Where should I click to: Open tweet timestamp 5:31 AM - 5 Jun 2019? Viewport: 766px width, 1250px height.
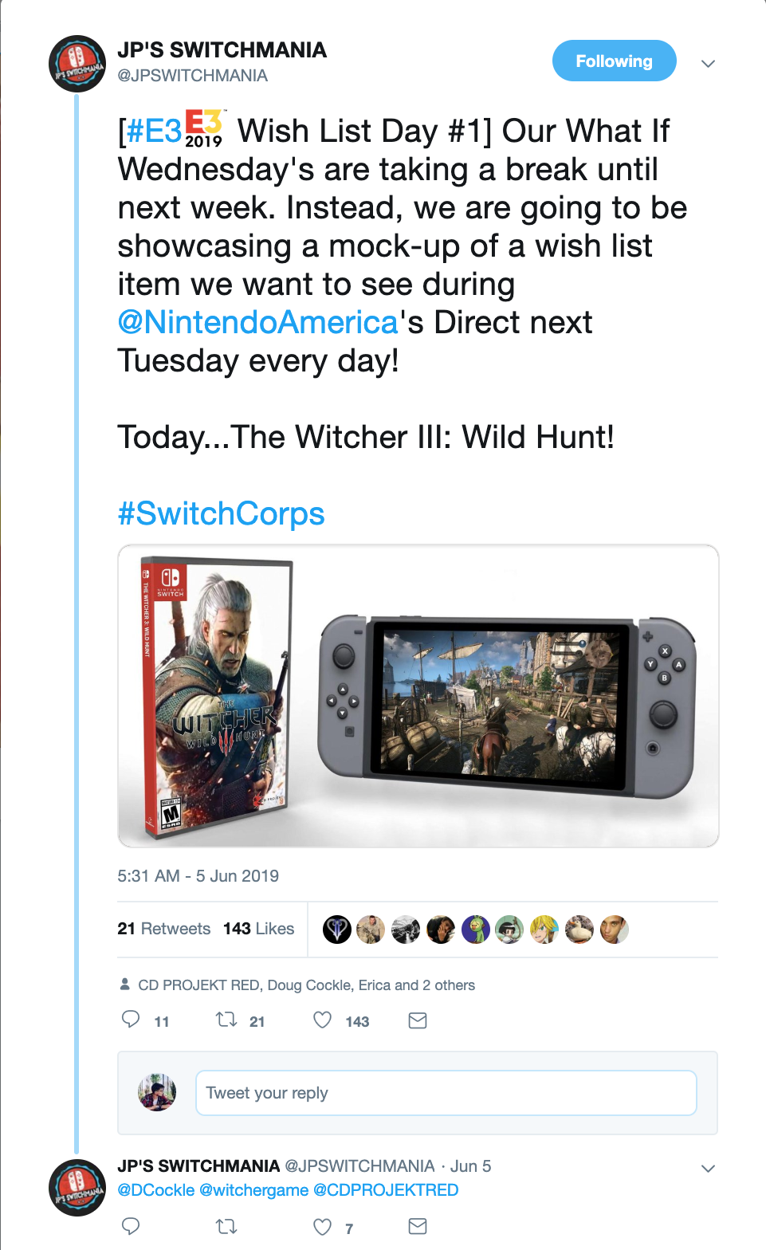pyautogui.click(x=198, y=875)
